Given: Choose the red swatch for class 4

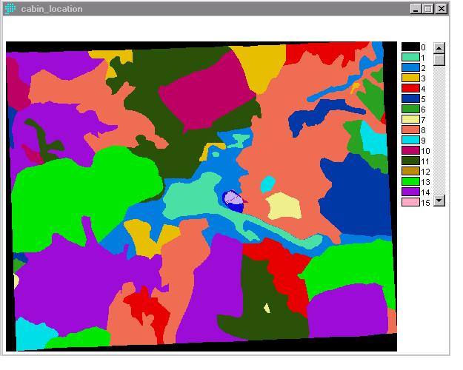Looking at the screenshot, I should [410, 88].
